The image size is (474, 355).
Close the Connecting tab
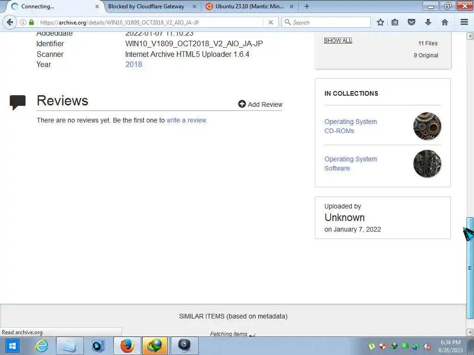97,6
